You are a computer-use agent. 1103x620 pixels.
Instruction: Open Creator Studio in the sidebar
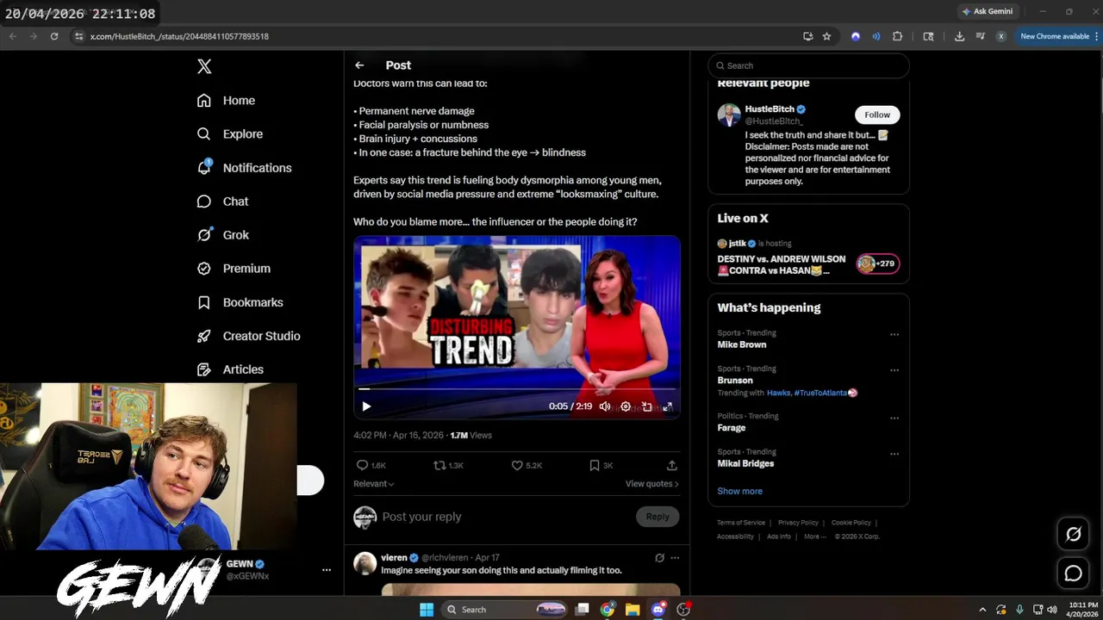coord(248,336)
